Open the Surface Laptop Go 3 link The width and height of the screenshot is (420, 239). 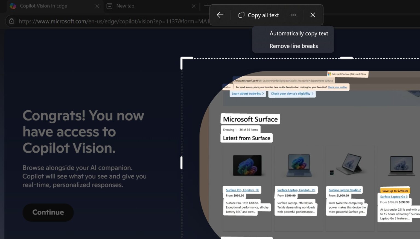click(394, 196)
